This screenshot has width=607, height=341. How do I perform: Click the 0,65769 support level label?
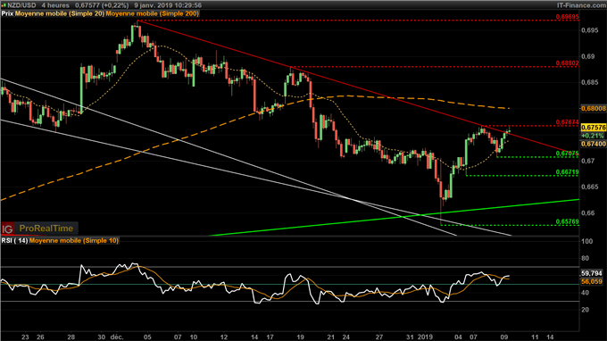click(567, 221)
